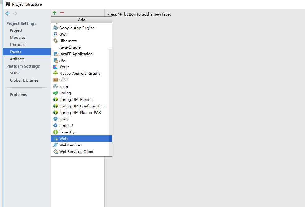This screenshot has width=305, height=207.
Task: Choose Google App Engine from Add menu
Action: click(81, 28)
